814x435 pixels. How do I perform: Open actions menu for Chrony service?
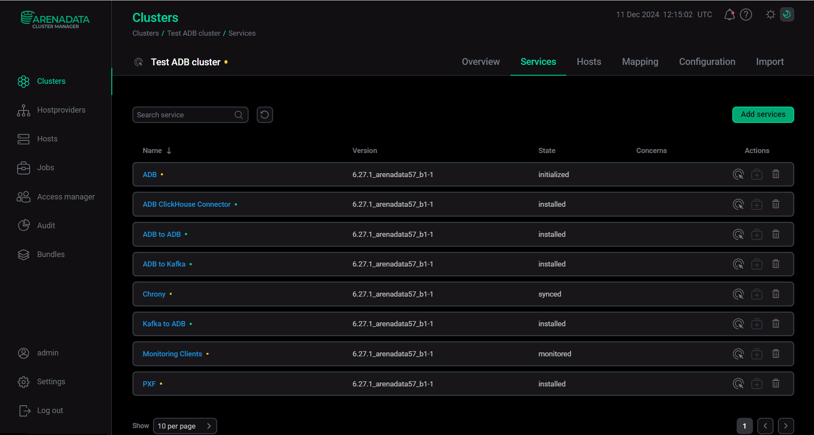[x=738, y=294]
